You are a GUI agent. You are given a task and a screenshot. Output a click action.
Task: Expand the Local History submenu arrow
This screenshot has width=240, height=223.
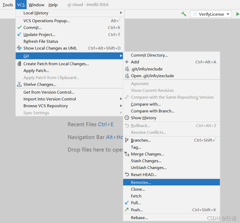point(121,13)
